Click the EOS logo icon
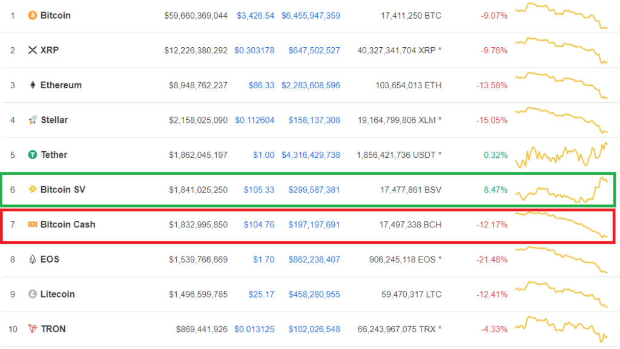Screen dimensions: 620x349 point(33,259)
